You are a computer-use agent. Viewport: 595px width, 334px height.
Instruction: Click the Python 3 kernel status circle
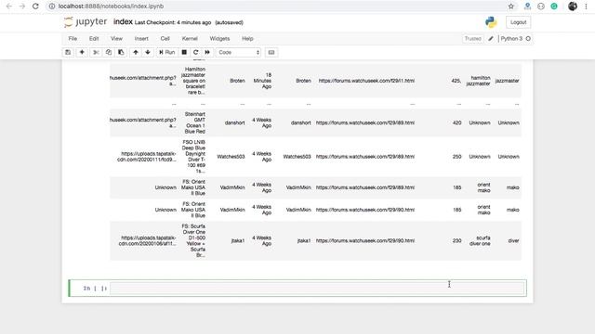coord(528,39)
